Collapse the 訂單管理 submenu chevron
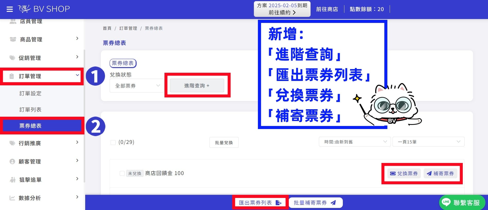 pyautogui.click(x=77, y=75)
